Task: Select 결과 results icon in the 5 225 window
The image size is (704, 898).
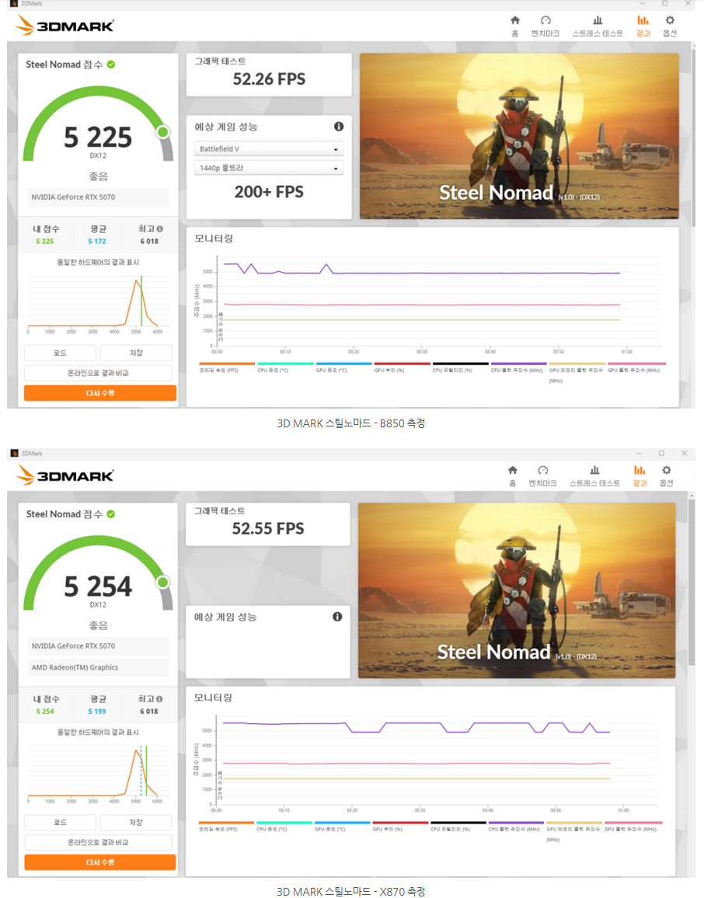Action: (643, 21)
